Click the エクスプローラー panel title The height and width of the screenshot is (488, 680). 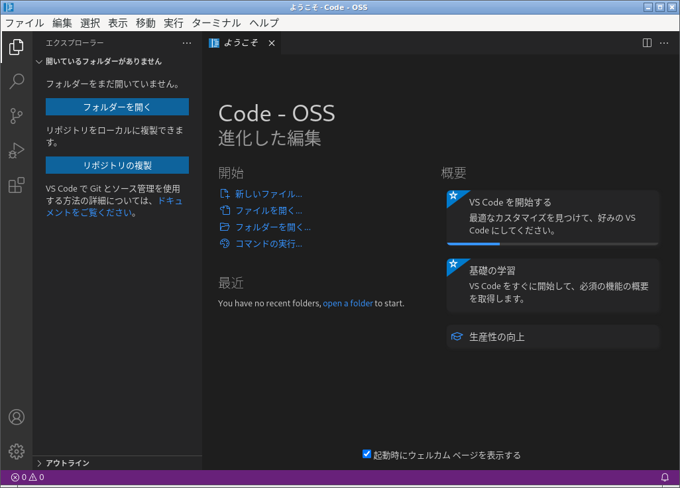[x=75, y=43]
